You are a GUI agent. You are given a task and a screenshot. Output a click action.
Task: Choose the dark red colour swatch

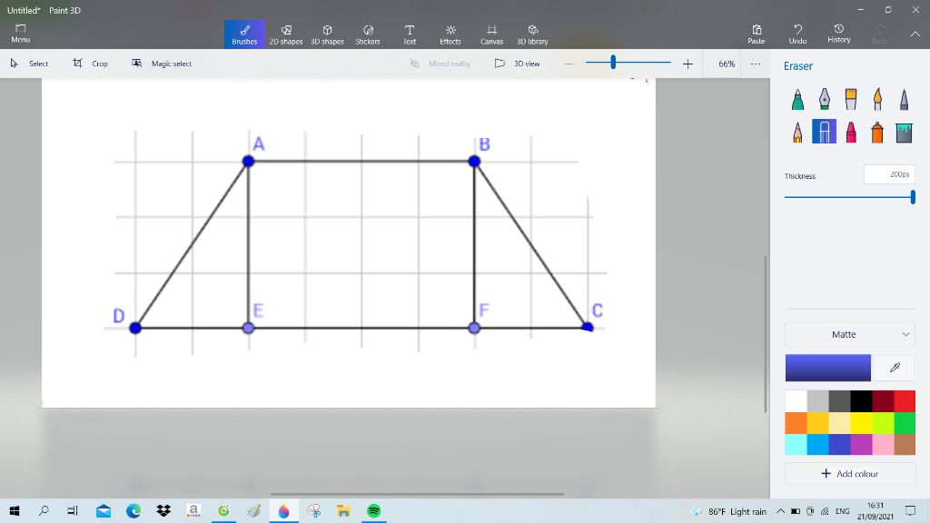pos(883,401)
